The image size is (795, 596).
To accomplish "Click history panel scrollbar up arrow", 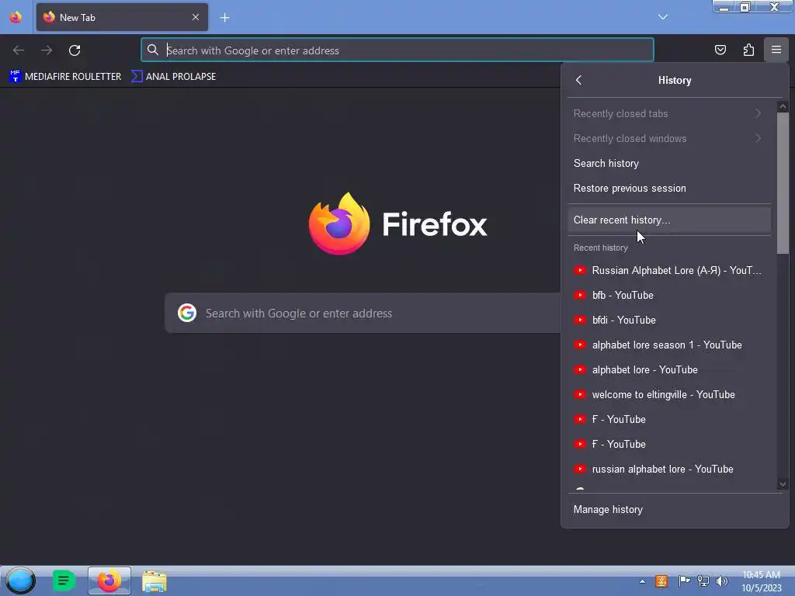I will (x=783, y=106).
